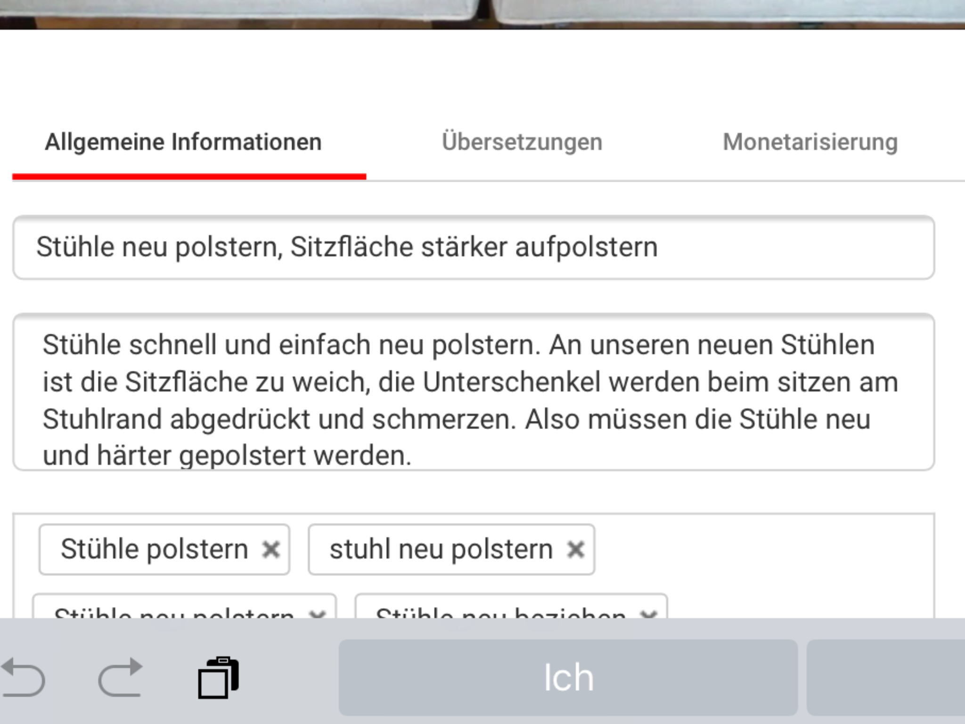Screen dimensions: 965x724
Task: Tap the blank suggestion right of "Ich"
Action: (886, 678)
